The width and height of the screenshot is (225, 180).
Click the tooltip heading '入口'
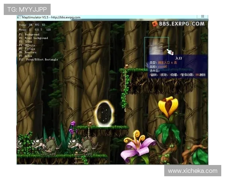coord(178,58)
